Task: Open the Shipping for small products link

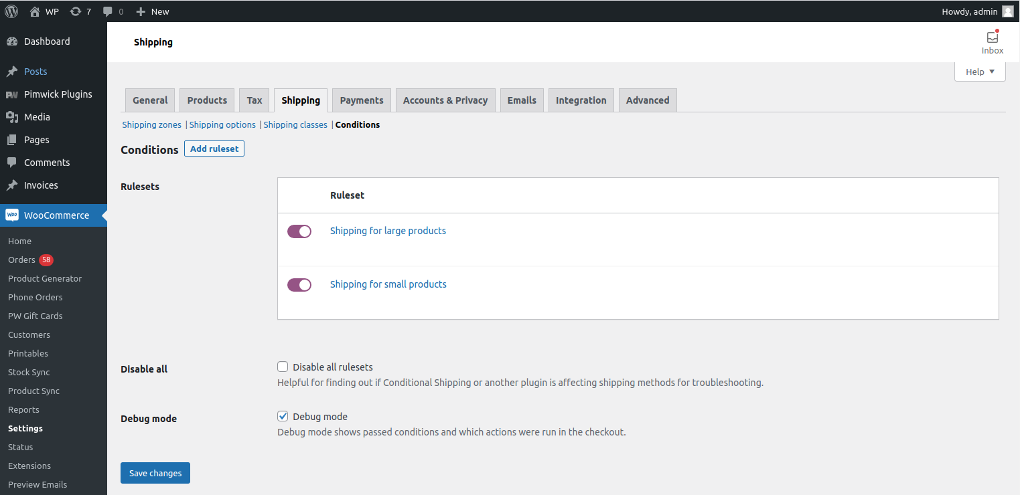Action: (388, 284)
